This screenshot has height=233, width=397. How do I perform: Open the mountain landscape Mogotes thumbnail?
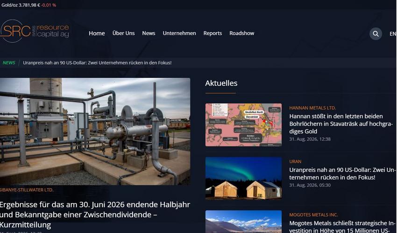pyautogui.click(x=243, y=222)
